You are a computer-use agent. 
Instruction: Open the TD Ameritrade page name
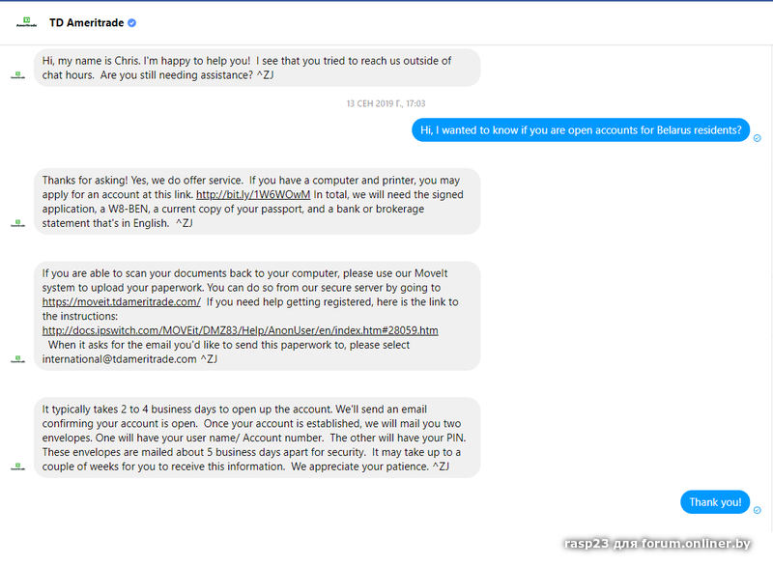pos(86,22)
